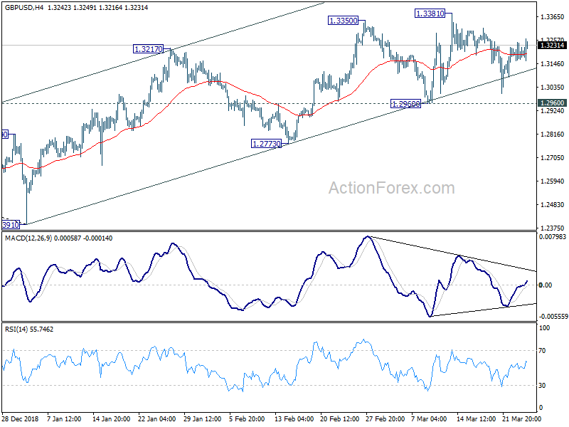
Task: Click the RSI 100 scale label
Action: [545, 328]
